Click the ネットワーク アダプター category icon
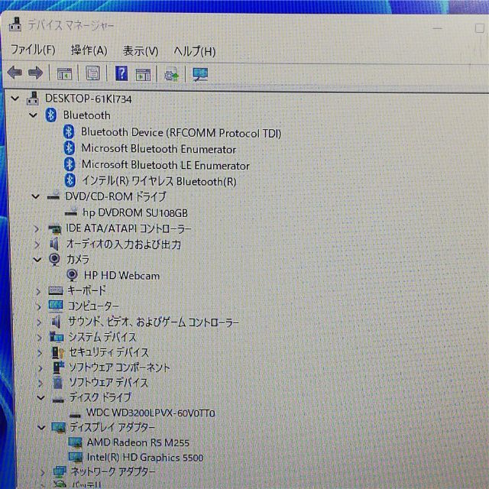 (60, 471)
